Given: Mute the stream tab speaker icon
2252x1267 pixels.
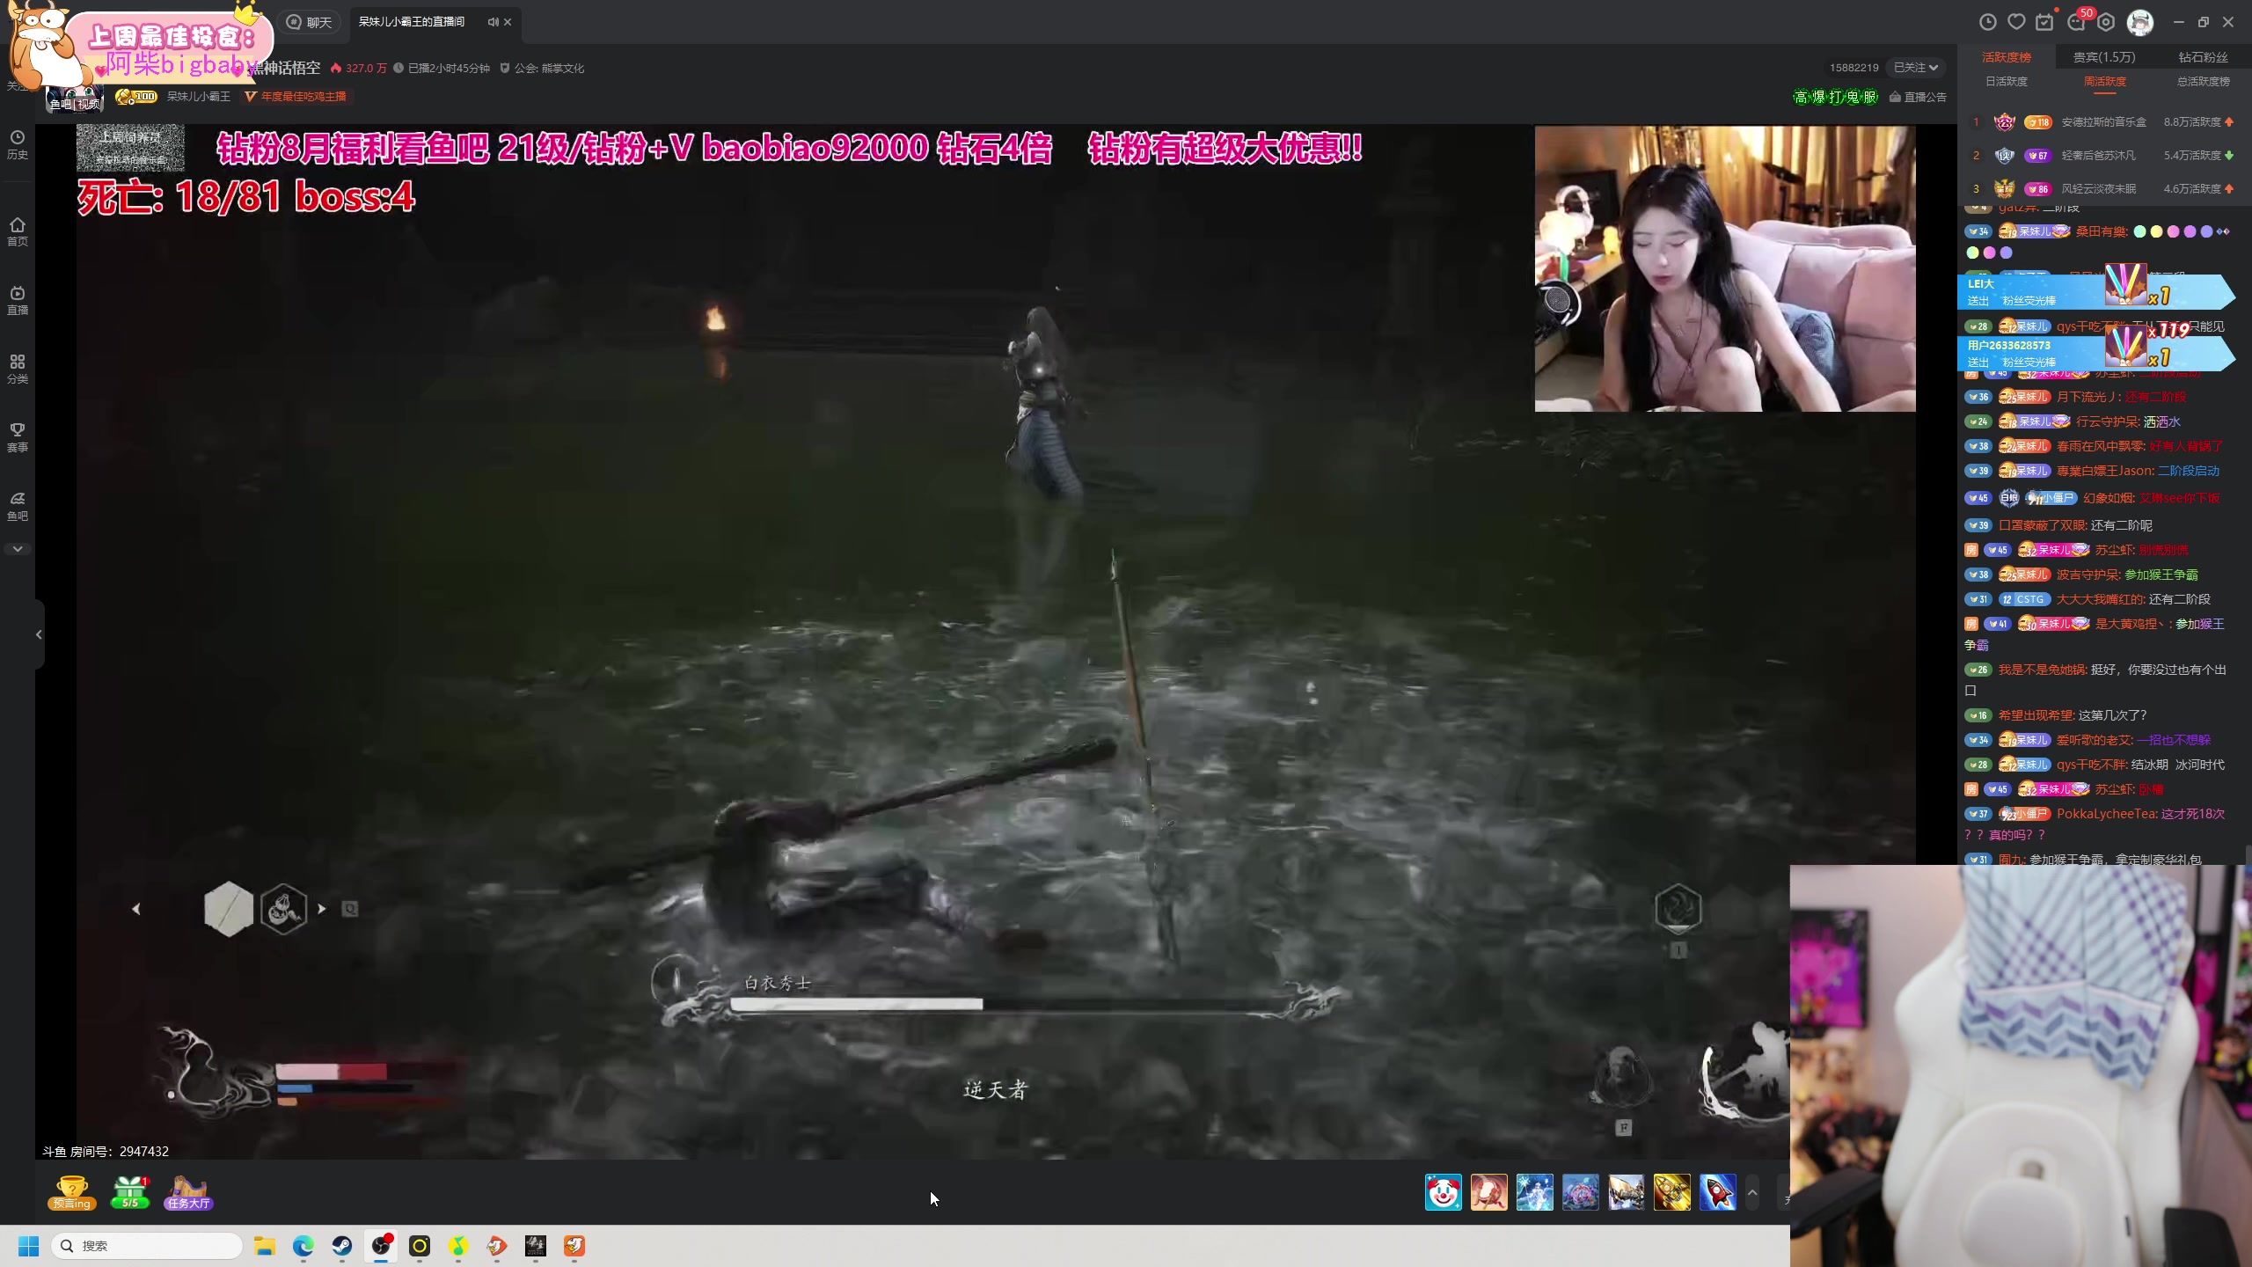Looking at the screenshot, I should point(493,22).
